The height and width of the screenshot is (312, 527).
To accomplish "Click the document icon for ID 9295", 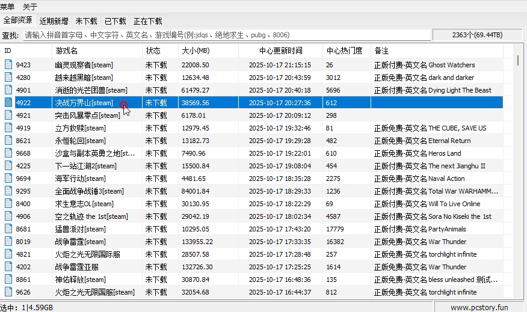I will (x=8, y=191).
